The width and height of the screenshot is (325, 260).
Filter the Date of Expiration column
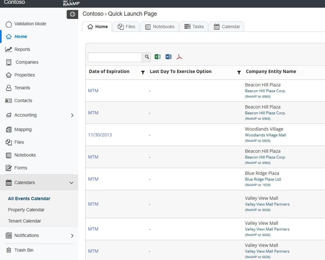pos(143,72)
